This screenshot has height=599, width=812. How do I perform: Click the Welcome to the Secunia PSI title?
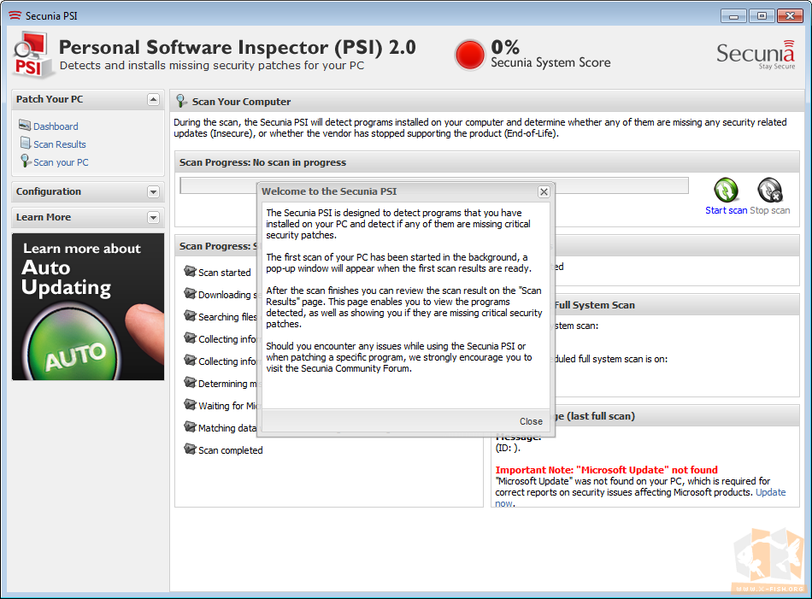329,191
